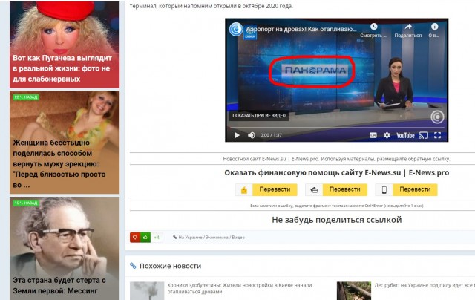This screenshot has height=300, width=475.
Task: Open related news 'Лес рубят' link
Action: click(424, 285)
